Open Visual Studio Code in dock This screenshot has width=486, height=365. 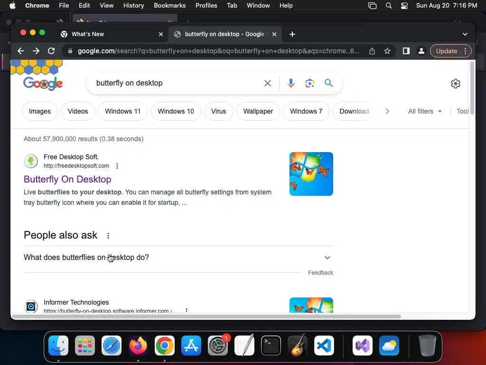(x=324, y=346)
